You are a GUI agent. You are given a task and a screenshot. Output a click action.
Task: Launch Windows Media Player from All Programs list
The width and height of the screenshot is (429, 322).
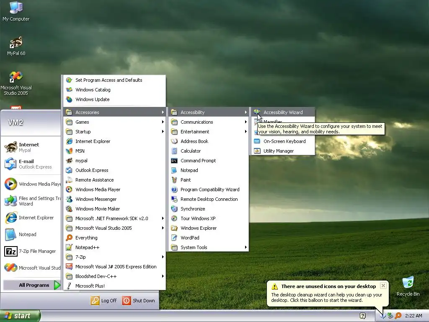pos(114,190)
